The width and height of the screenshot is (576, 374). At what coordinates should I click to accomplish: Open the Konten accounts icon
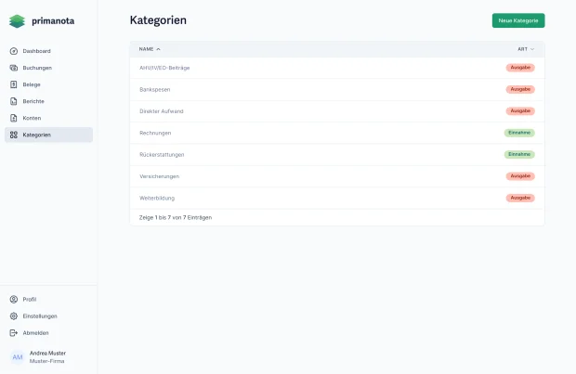[14, 118]
